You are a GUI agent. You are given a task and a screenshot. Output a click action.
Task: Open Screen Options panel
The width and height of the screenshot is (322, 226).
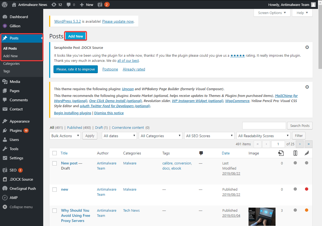click(272, 13)
